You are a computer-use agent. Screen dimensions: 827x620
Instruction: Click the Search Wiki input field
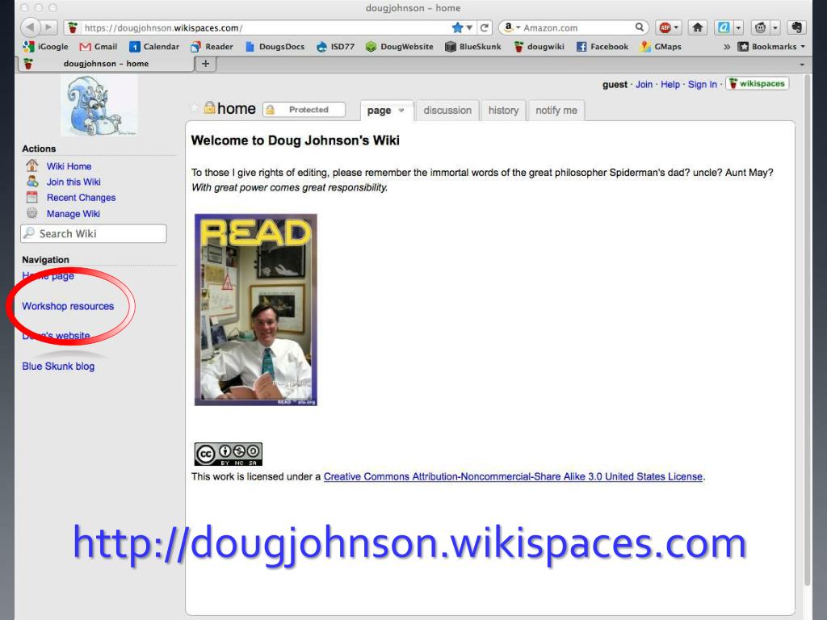click(94, 233)
